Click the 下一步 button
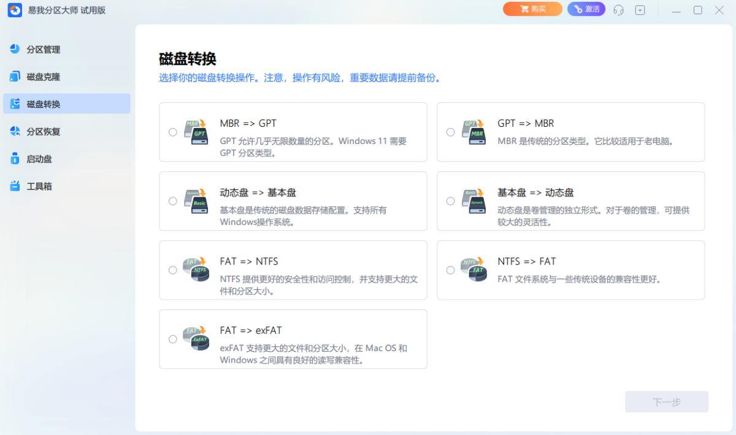The width and height of the screenshot is (736, 435). pos(667,402)
